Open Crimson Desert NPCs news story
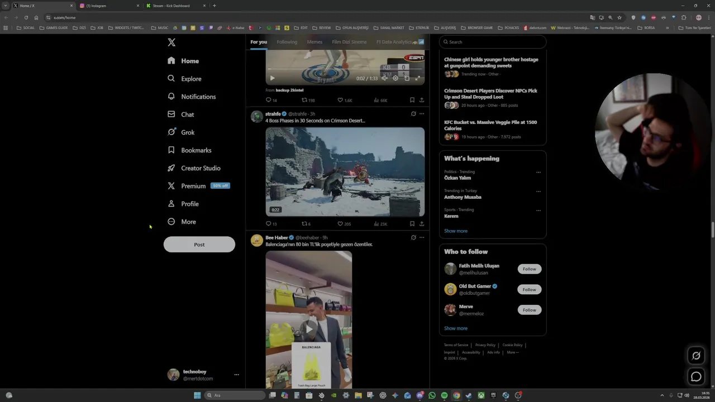Screen dimensions: 715x402 490,94
